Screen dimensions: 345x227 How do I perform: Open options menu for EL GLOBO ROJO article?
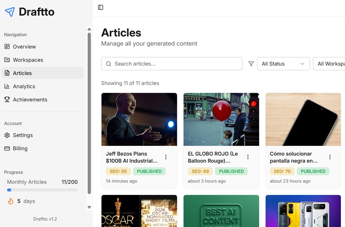pos(248,157)
